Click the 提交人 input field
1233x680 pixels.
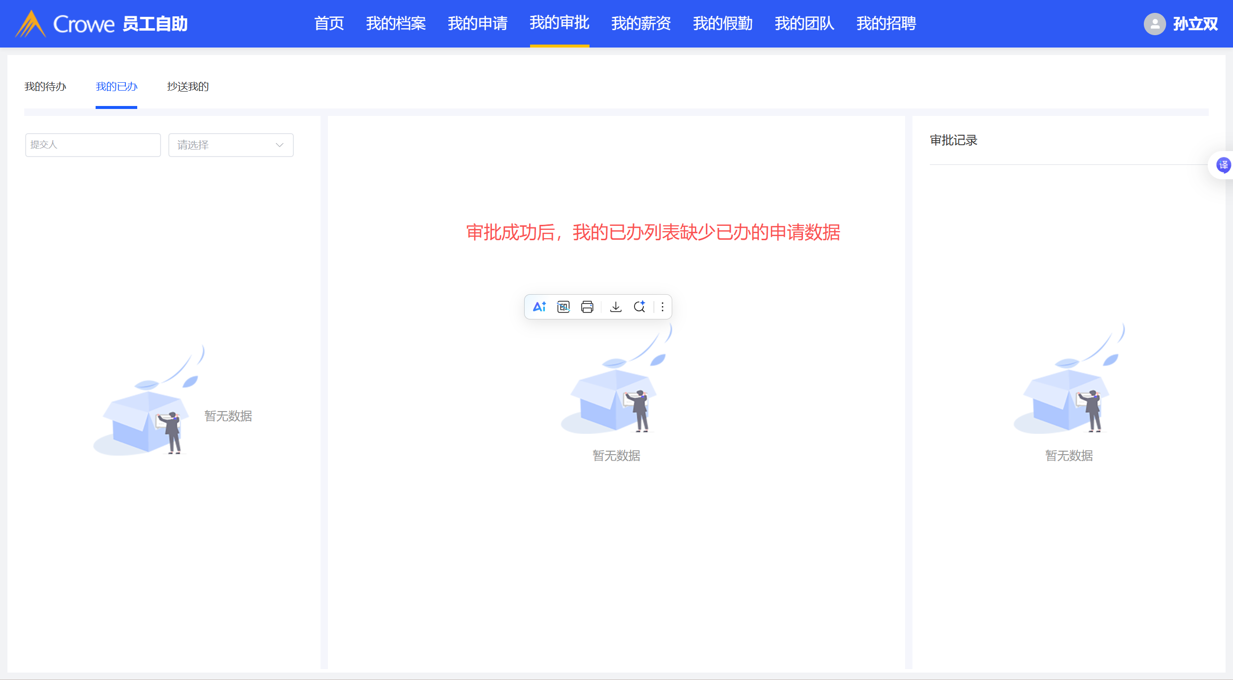coord(93,145)
